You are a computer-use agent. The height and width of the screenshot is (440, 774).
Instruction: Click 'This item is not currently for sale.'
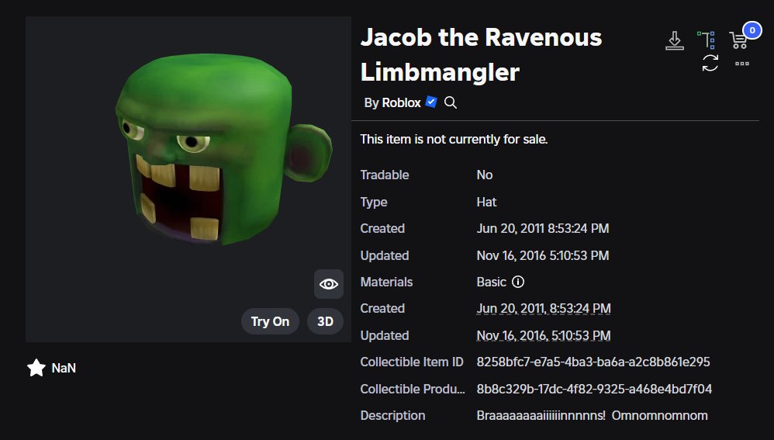click(454, 139)
